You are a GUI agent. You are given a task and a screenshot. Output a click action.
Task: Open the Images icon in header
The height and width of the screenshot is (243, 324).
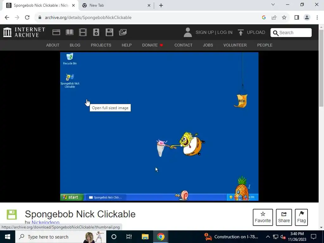click(123, 33)
